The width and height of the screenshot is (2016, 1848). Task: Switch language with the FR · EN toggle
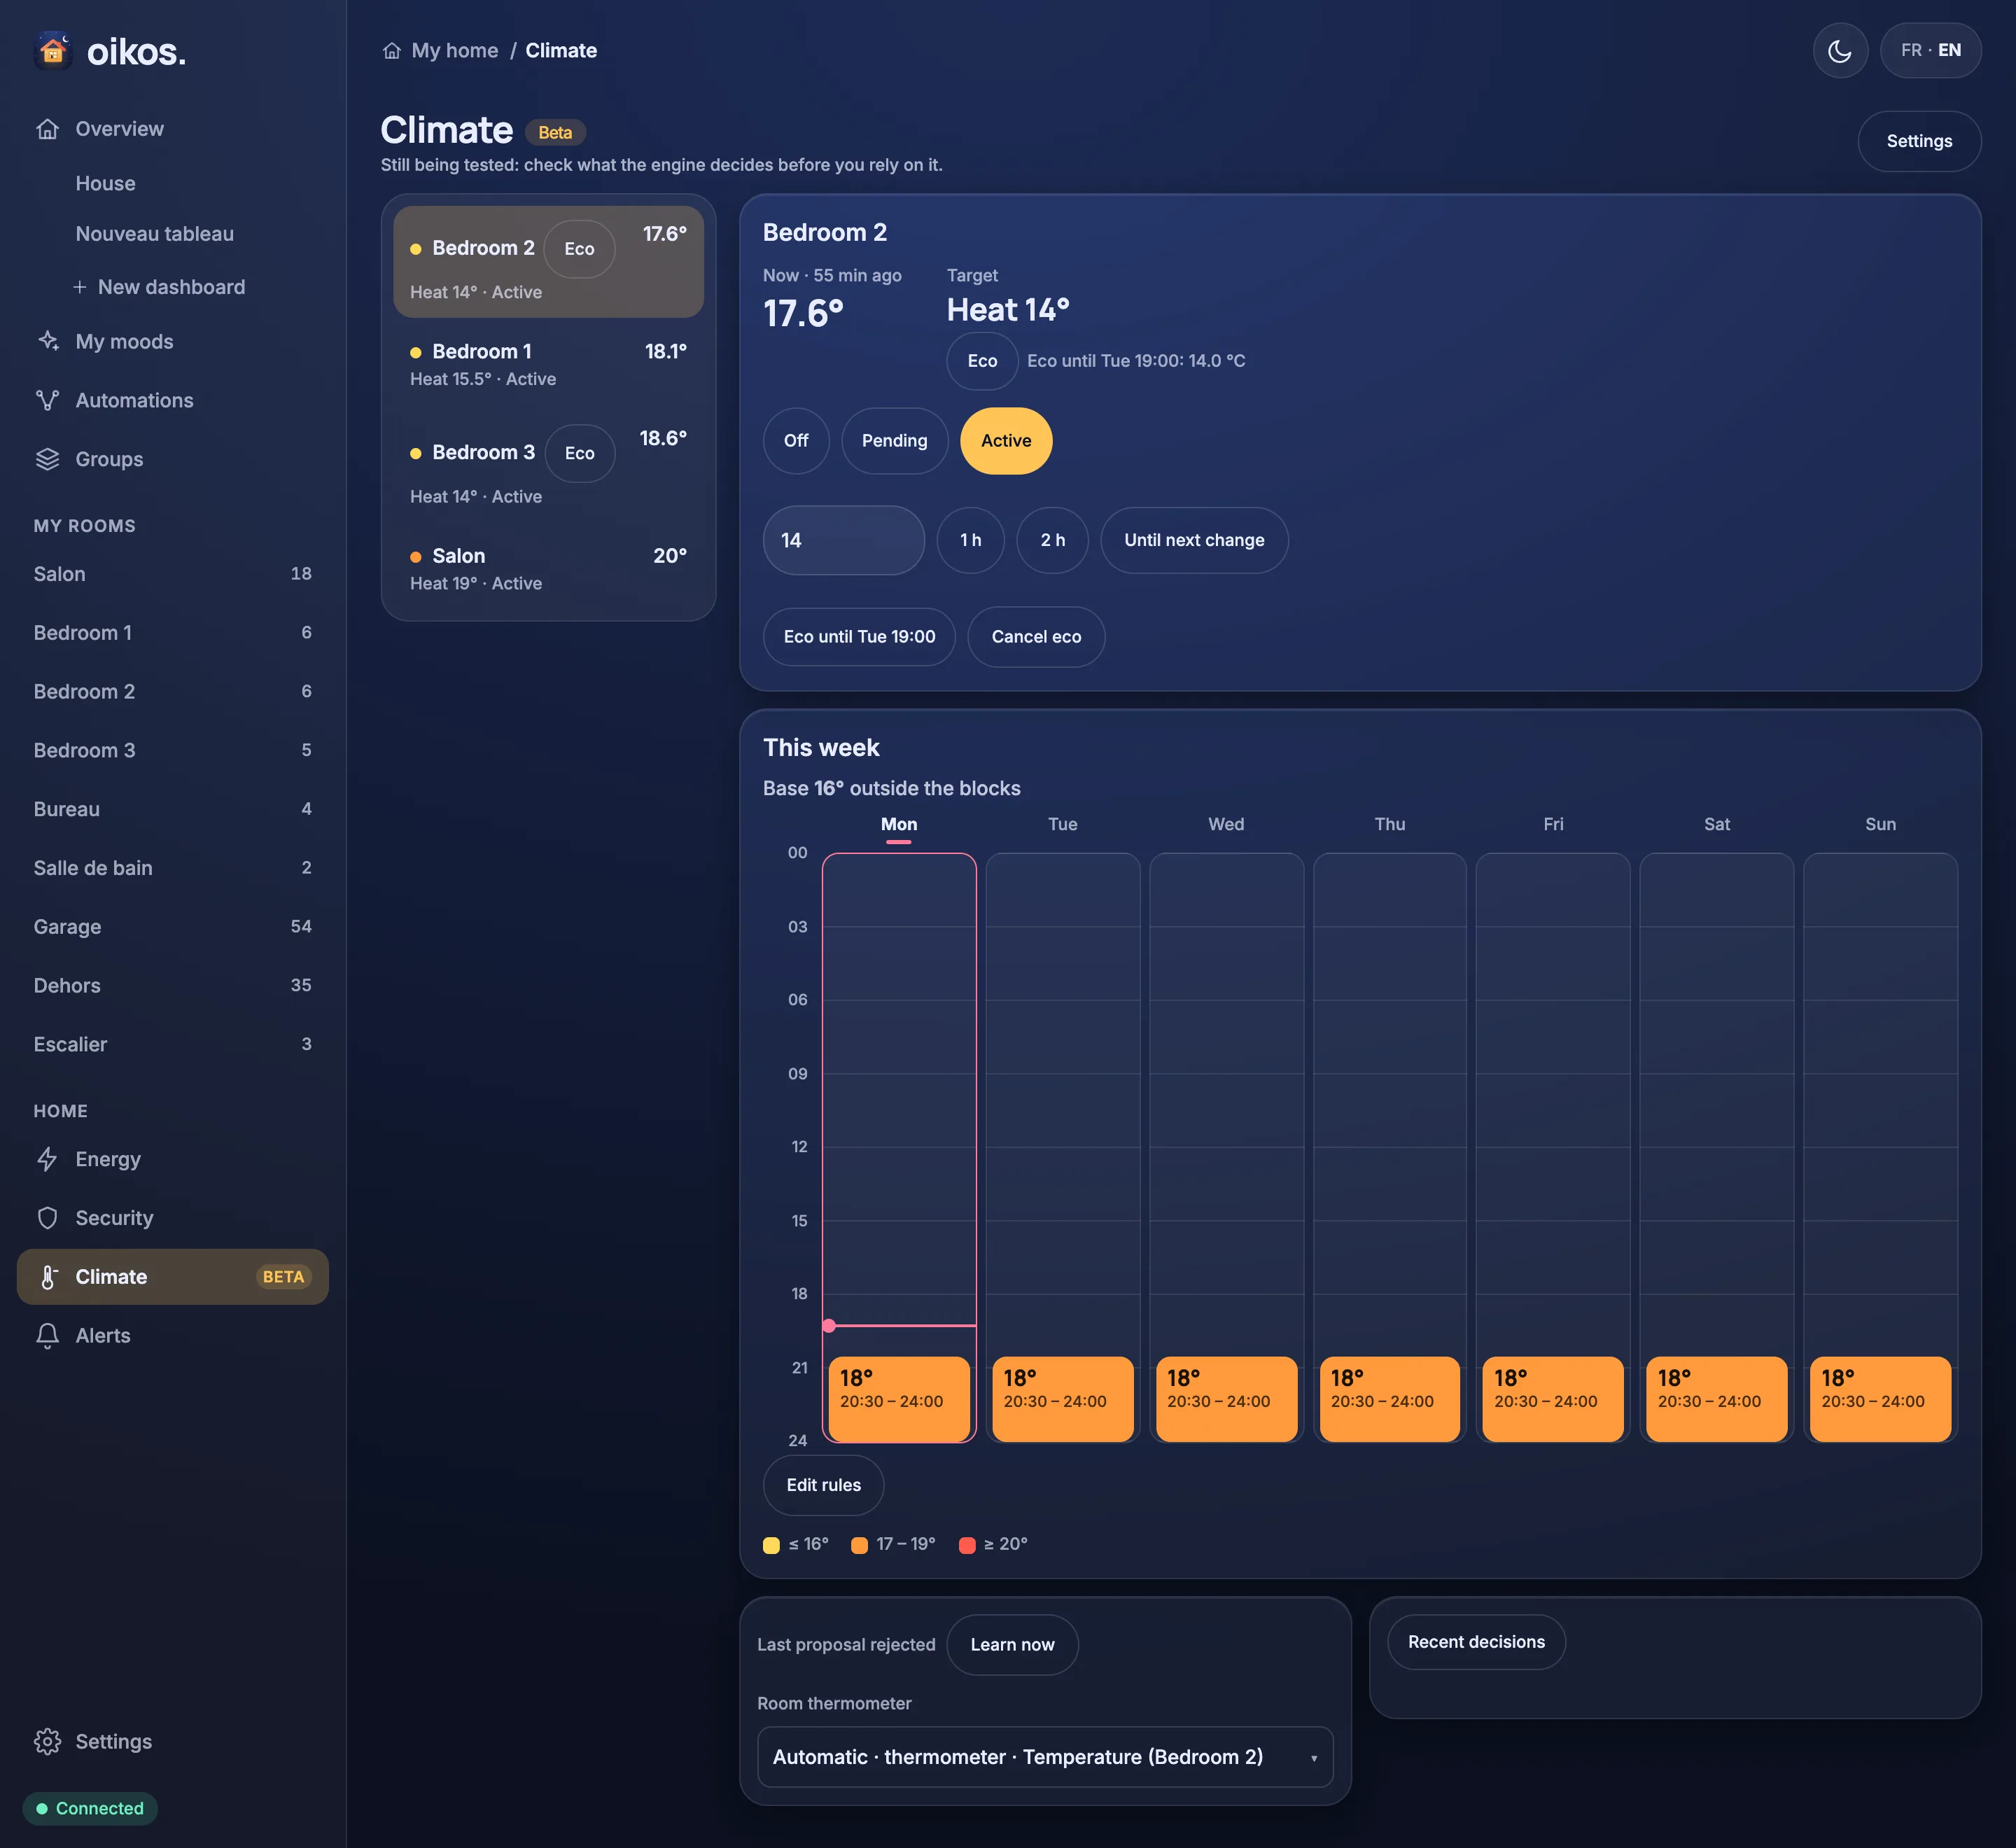pos(1930,50)
